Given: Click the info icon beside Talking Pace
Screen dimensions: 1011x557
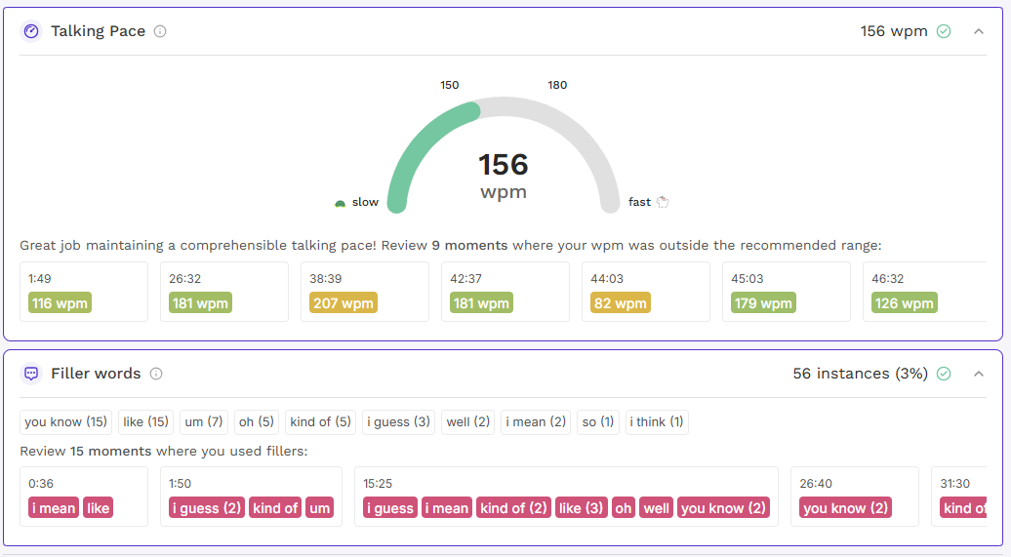Looking at the screenshot, I should (x=160, y=31).
